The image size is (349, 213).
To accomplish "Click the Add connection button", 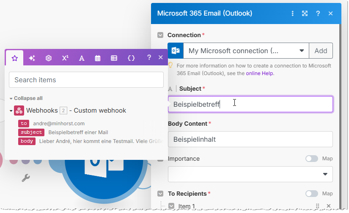I will pyautogui.click(x=321, y=51).
